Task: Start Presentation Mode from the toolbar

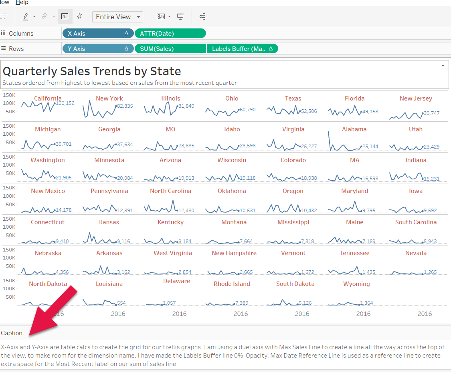Action: [180, 16]
